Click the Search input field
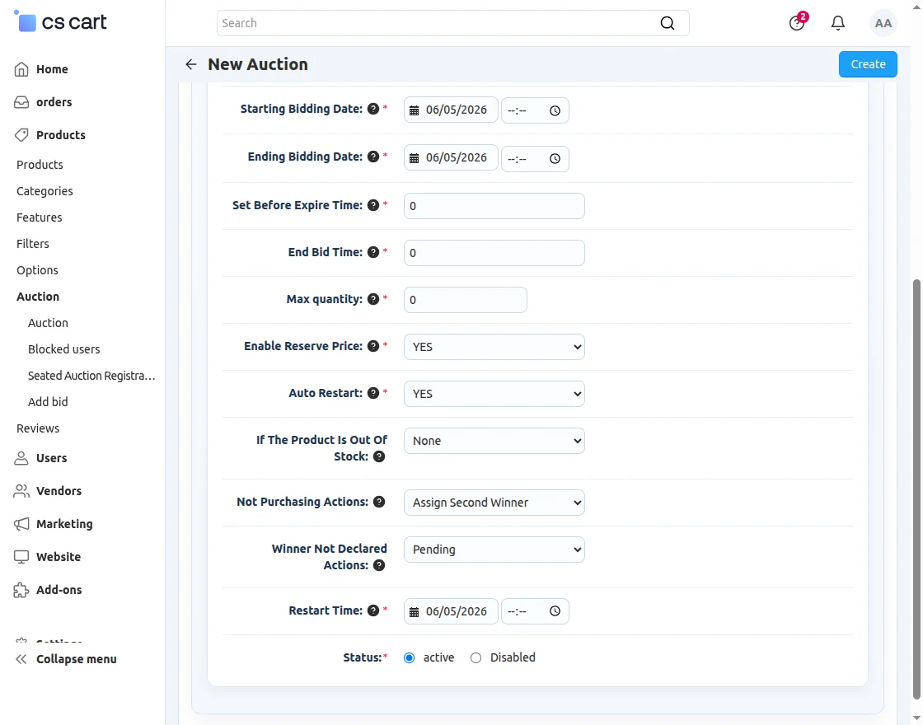 [452, 23]
